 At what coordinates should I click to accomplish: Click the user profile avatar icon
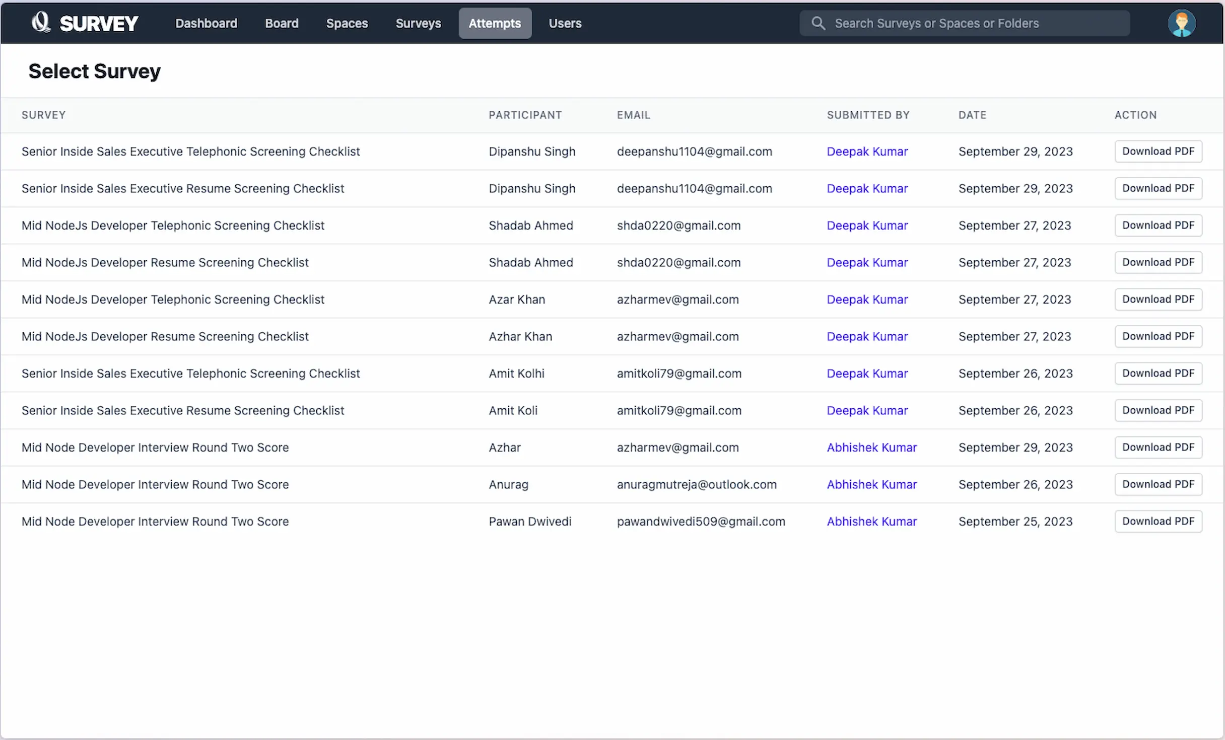point(1182,23)
